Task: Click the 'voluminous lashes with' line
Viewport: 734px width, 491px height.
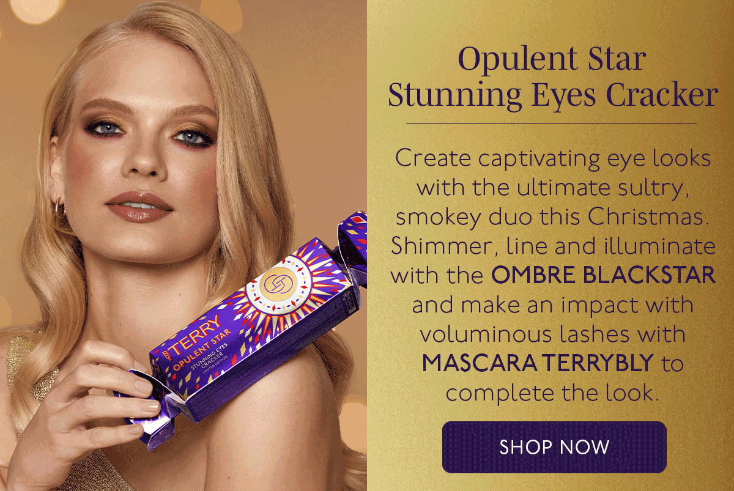Action: tap(553, 334)
